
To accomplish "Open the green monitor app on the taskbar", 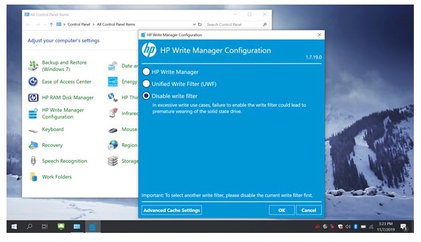I will 61,227.
